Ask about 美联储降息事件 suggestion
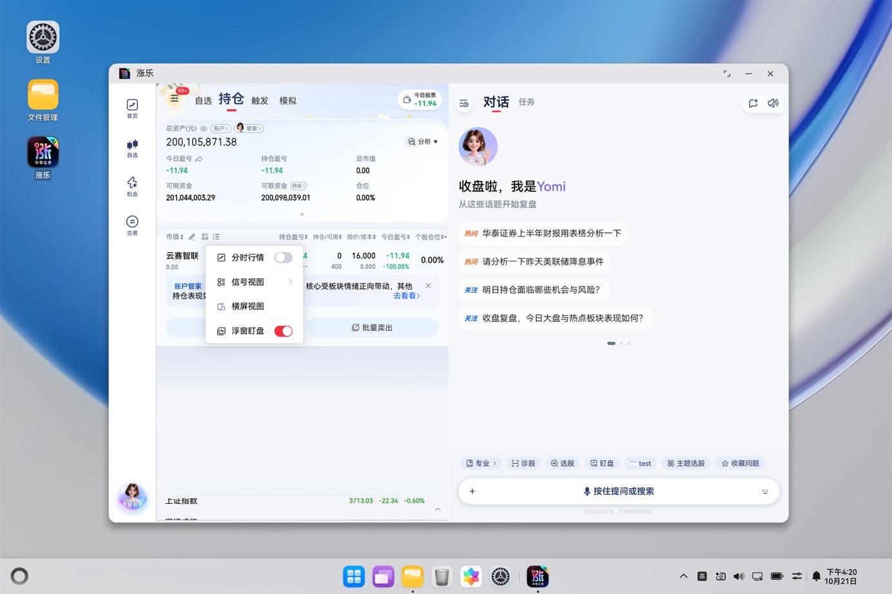Screen dimensions: 892x594 (x=534, y=261)
